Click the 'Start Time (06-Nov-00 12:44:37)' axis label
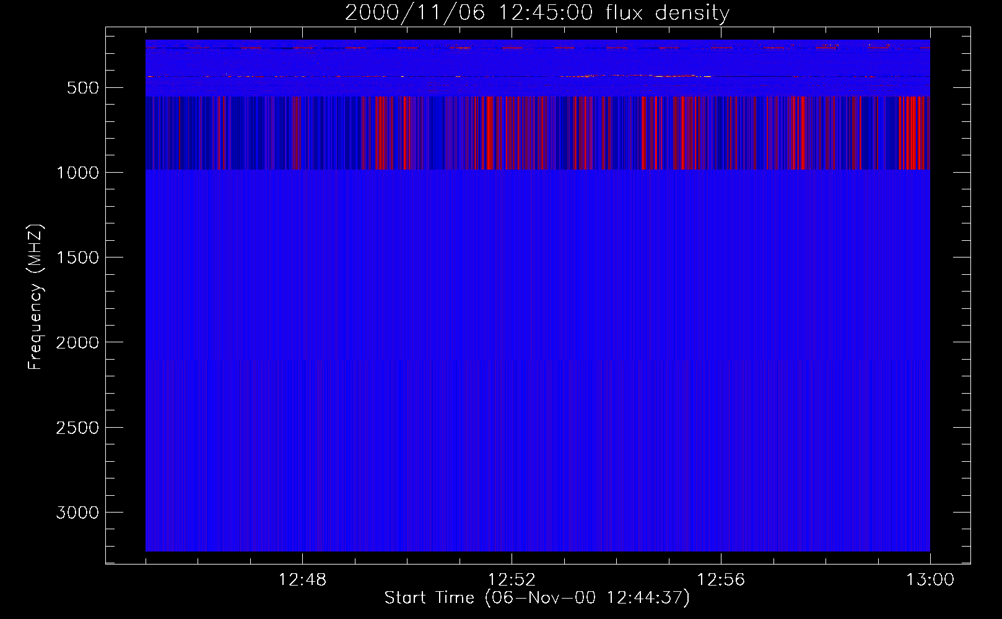This screenshot has height=619, width=1002. click(537, 598)
